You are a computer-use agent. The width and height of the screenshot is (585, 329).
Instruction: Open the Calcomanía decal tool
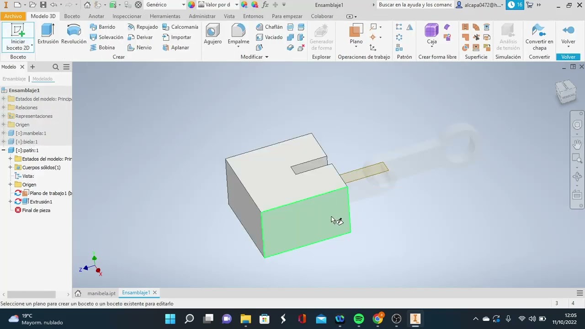pos(180,27)
